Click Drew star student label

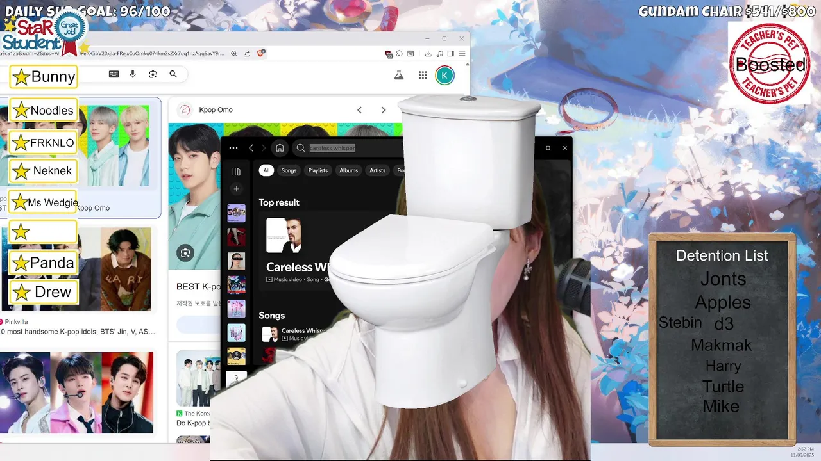click(x=43, y=292)
